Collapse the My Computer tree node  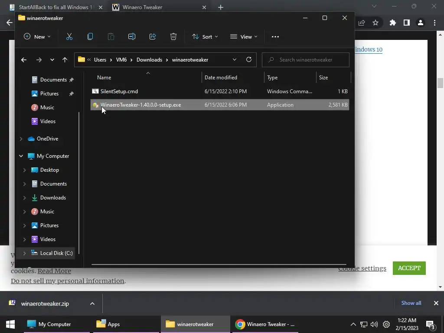click(21, 156)
